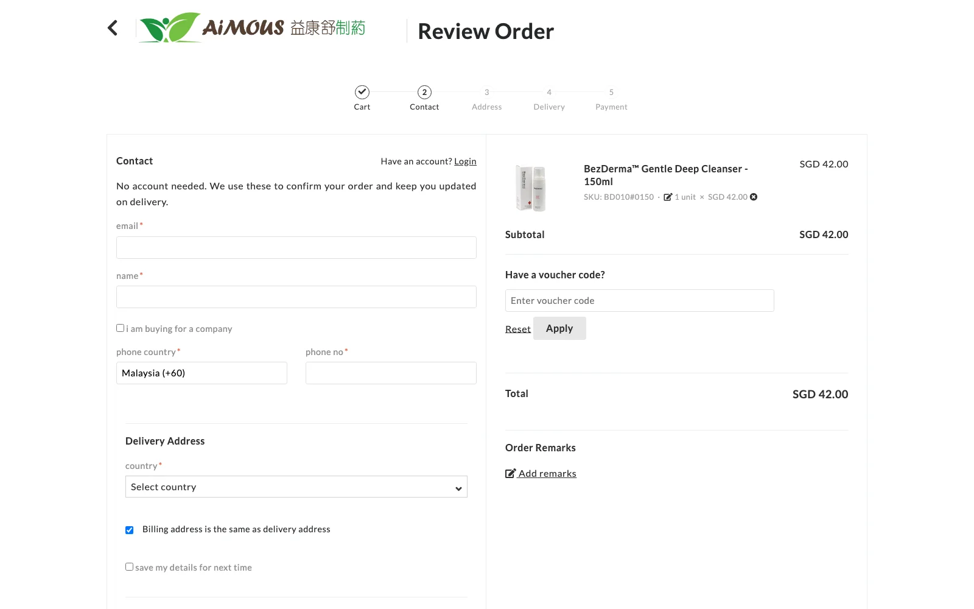The height and width of the screenshot is (609, 974).
Task: Focus the email input field
Action: [x=296, y=247]
